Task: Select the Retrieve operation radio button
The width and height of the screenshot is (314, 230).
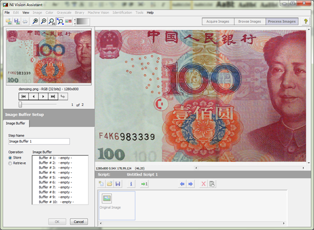Action: [10, 163]
